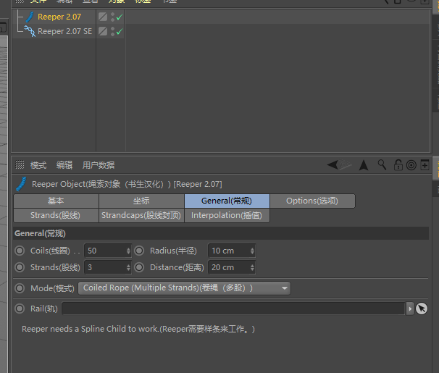
Task: Open the Strandcaps(股线封顶) tab
Action: (x=141, y=215)
